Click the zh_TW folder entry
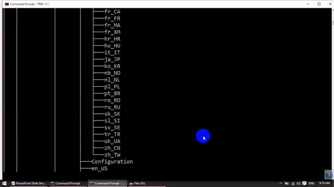The width and height of the screenshot is (334, 187). click(x=112, y=155)
